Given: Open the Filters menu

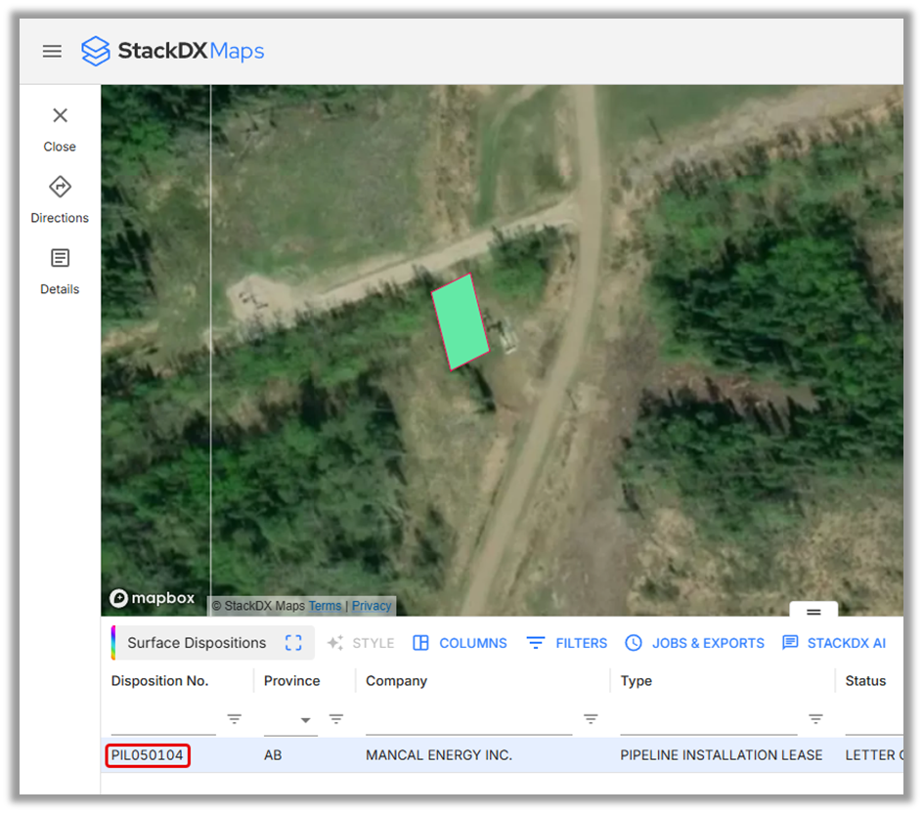Looking at the screenshot, I should pyautogui.click(x=567, y=643).
